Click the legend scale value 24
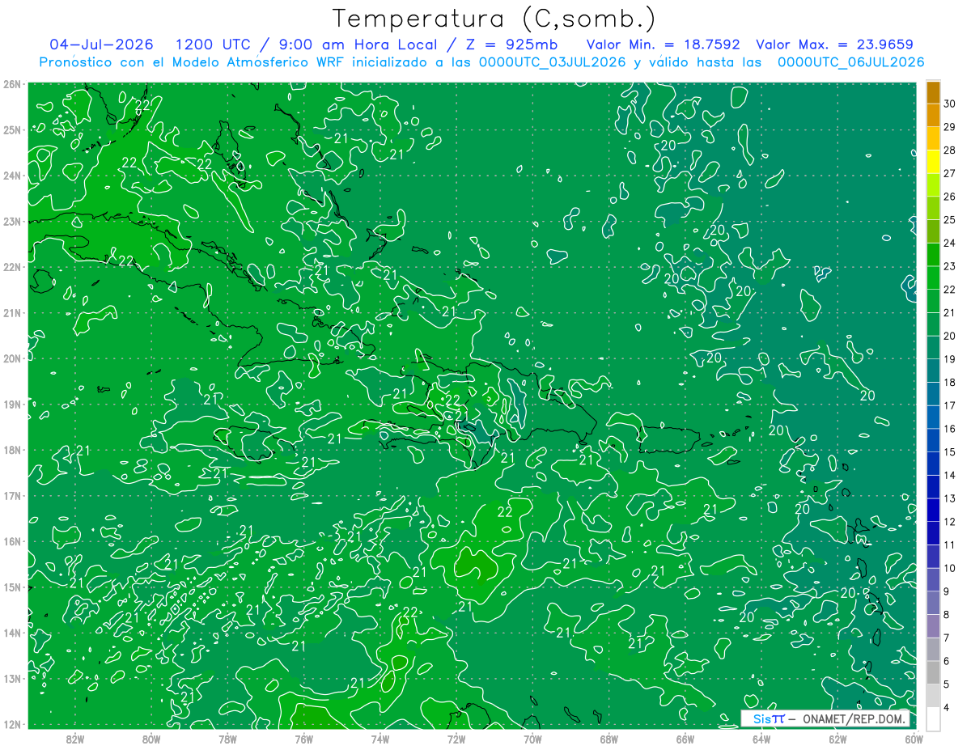The width and height of the screenshot is (971, 750). click(x=949, y=243)
